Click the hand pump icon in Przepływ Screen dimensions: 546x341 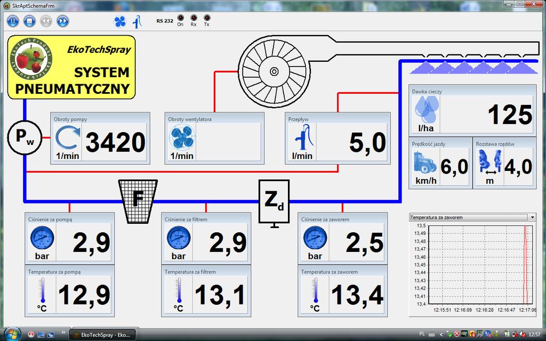click(303, 138)
